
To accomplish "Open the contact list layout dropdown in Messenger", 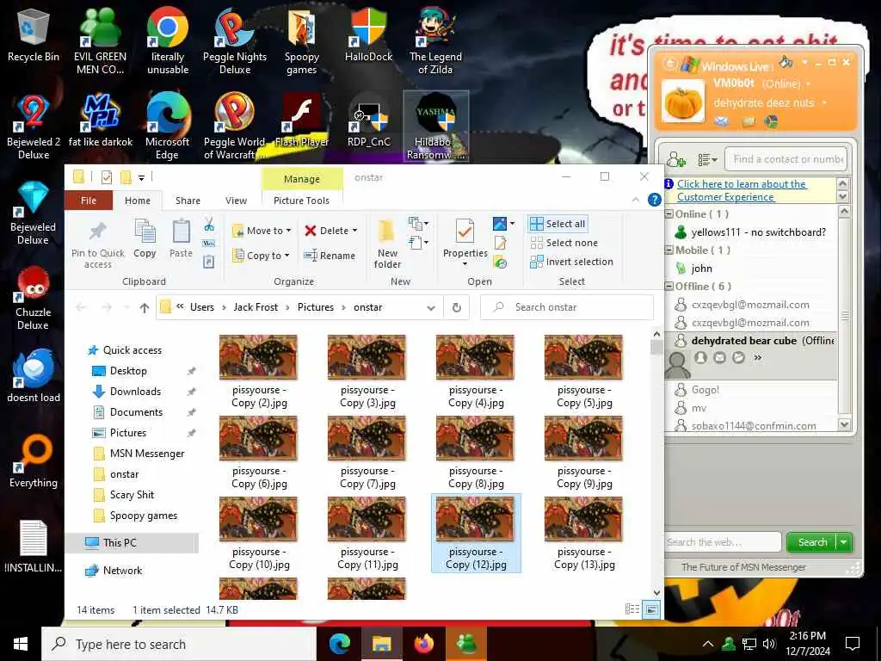I will pos(707,160).
